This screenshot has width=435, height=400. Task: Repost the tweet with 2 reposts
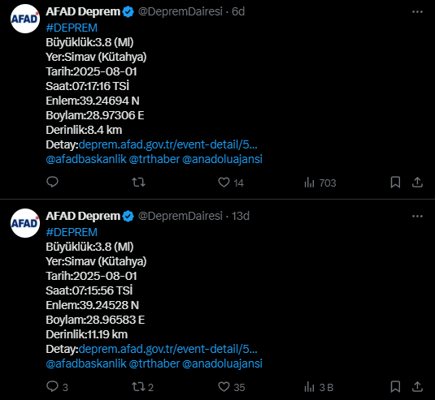[x=142, y=387]
